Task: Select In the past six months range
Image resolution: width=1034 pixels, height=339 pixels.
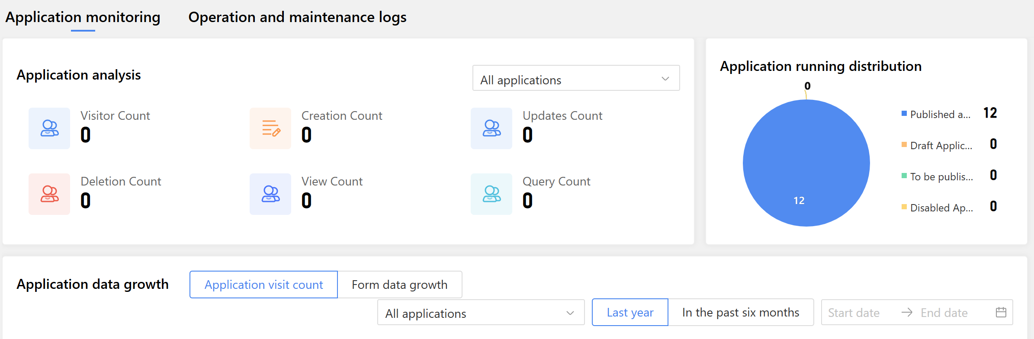Action: 741,312
